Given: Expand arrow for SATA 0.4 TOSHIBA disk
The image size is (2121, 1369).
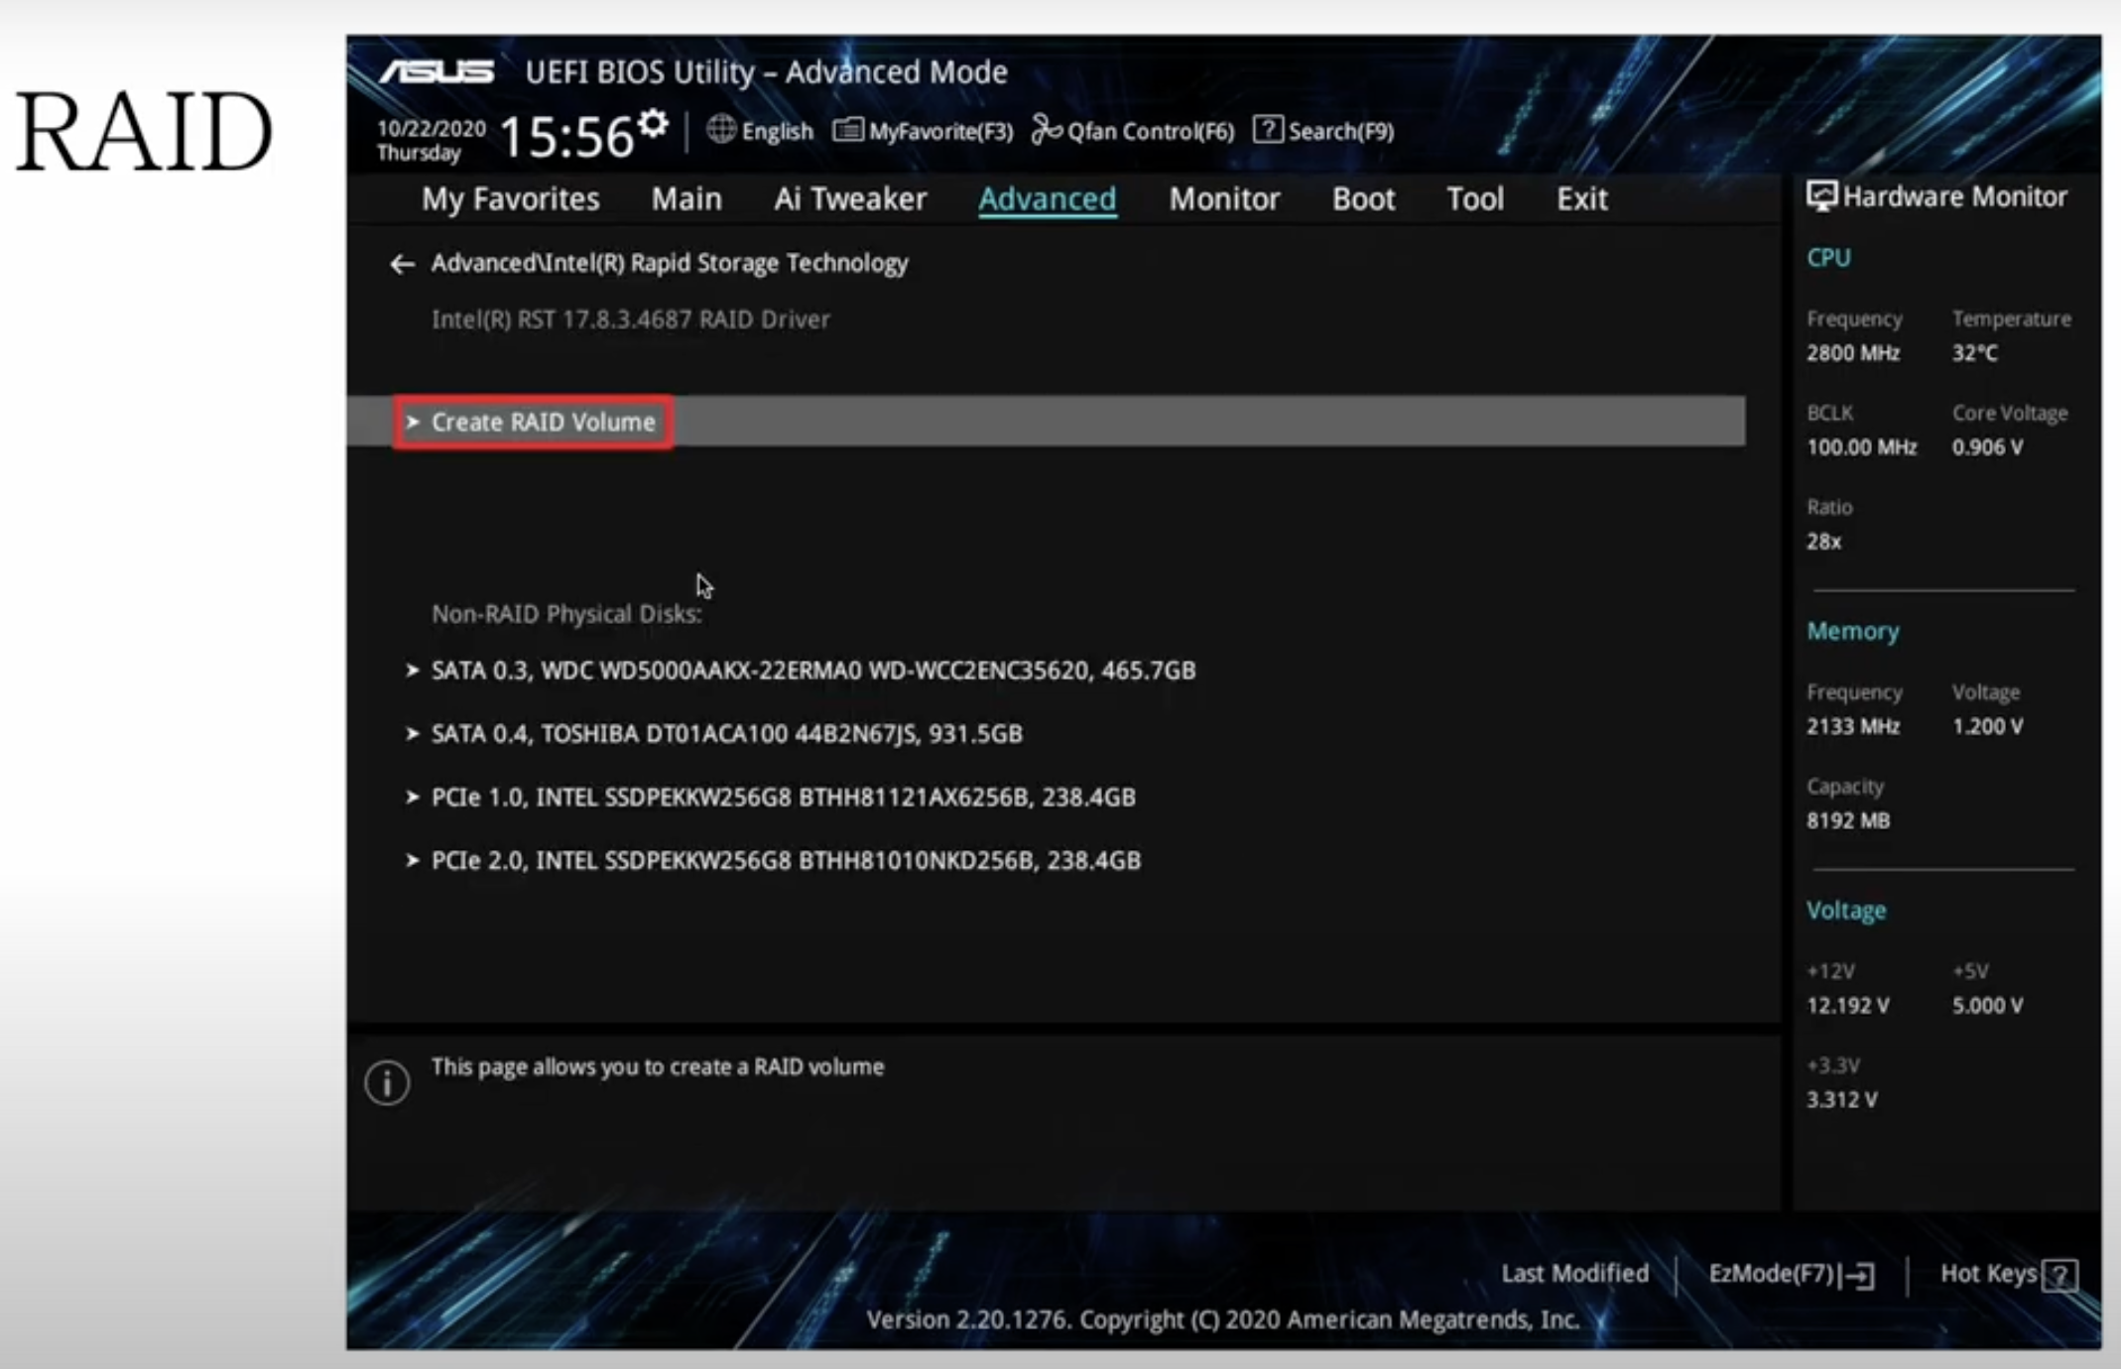Looking at the screenshot, I should [413, 734].
